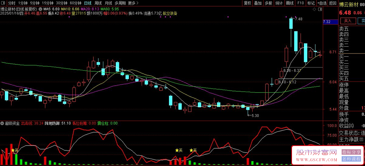365x166 pixels.
Task: Switch to the 周线 weekly tab
Action: [98, 3]
